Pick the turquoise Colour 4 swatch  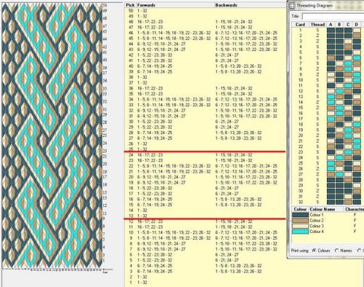[x=300, y=232]
